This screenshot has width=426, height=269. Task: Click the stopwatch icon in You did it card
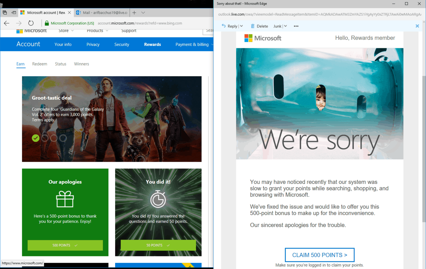158,199
